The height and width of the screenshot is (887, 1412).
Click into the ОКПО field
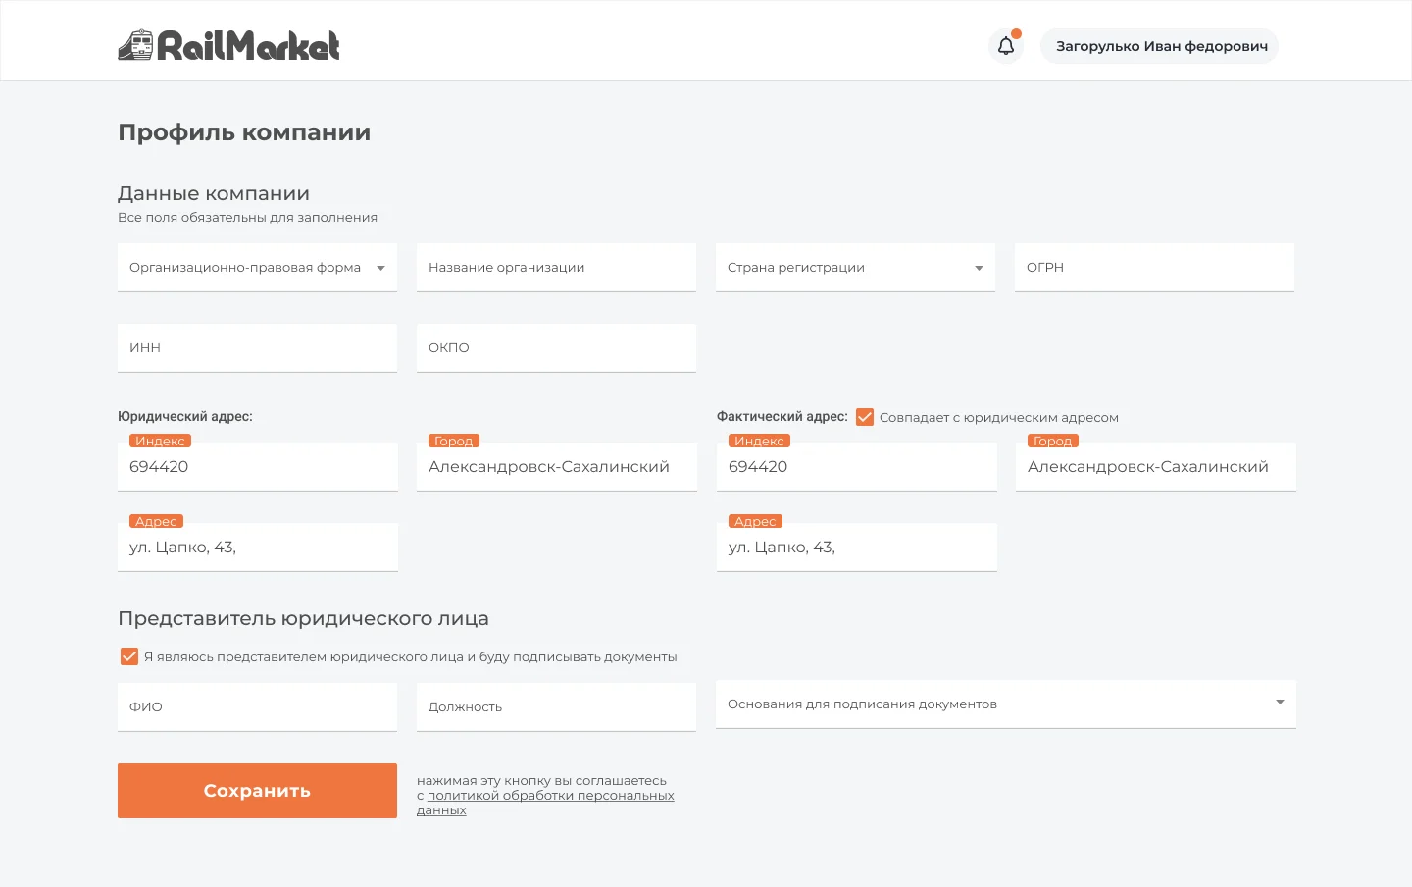(556, 347)
